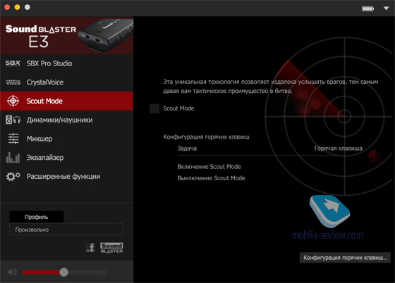
Task: Open the Facebook icon link
Action: tap(90, 247)
